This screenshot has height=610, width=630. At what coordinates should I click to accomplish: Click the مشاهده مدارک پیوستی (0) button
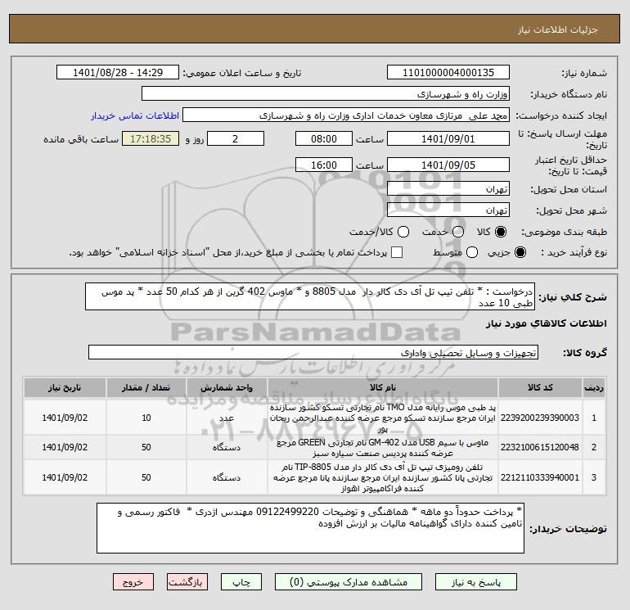point(349,582)
